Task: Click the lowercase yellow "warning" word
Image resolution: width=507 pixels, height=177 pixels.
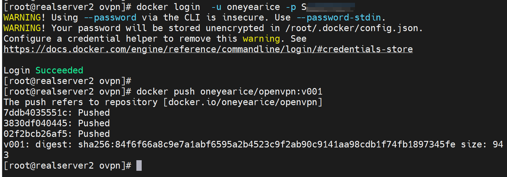Action: click(261, 39)
